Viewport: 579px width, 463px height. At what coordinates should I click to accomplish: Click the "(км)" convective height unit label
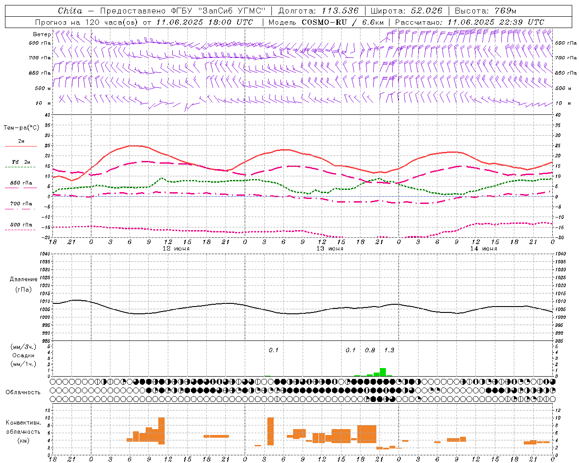[24, 440]
